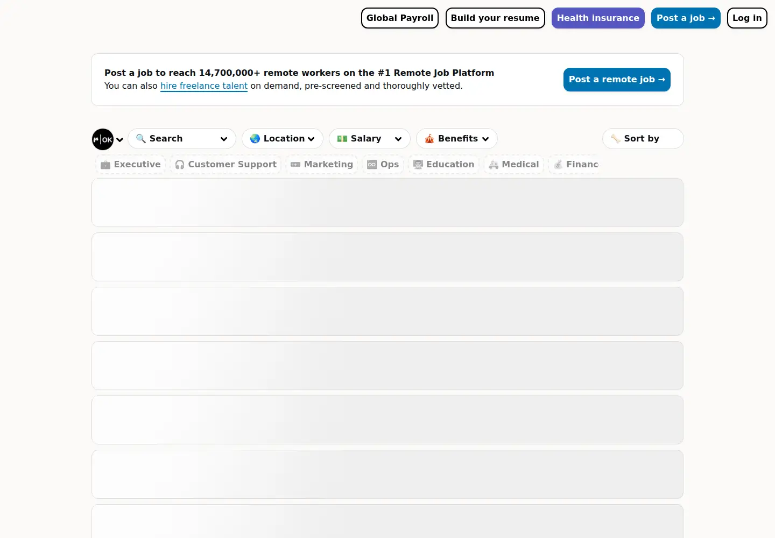The height and width of the screenshot is (538, 775).
Task: Click the Post a job button
Action: tap(686, 18)
